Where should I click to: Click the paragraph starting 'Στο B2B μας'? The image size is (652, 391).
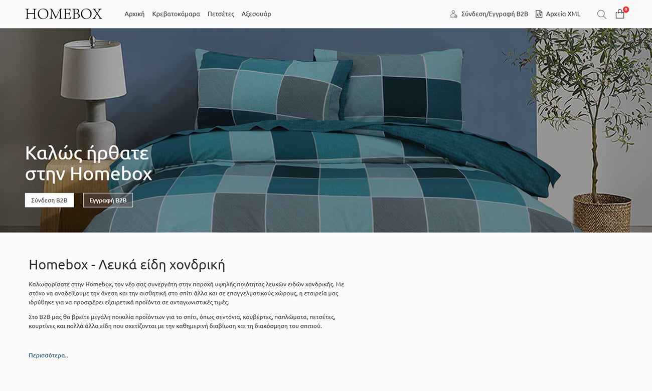click(182, 321)
